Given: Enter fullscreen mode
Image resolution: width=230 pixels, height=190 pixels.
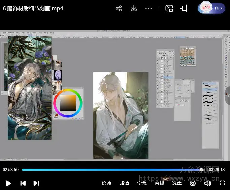Looking at the screenshot, I should click(x=222, y=183).
